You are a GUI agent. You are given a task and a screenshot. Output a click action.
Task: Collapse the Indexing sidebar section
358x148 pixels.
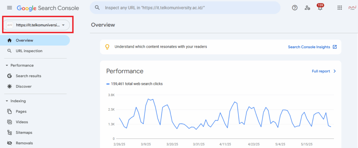(x=7, y=101)
